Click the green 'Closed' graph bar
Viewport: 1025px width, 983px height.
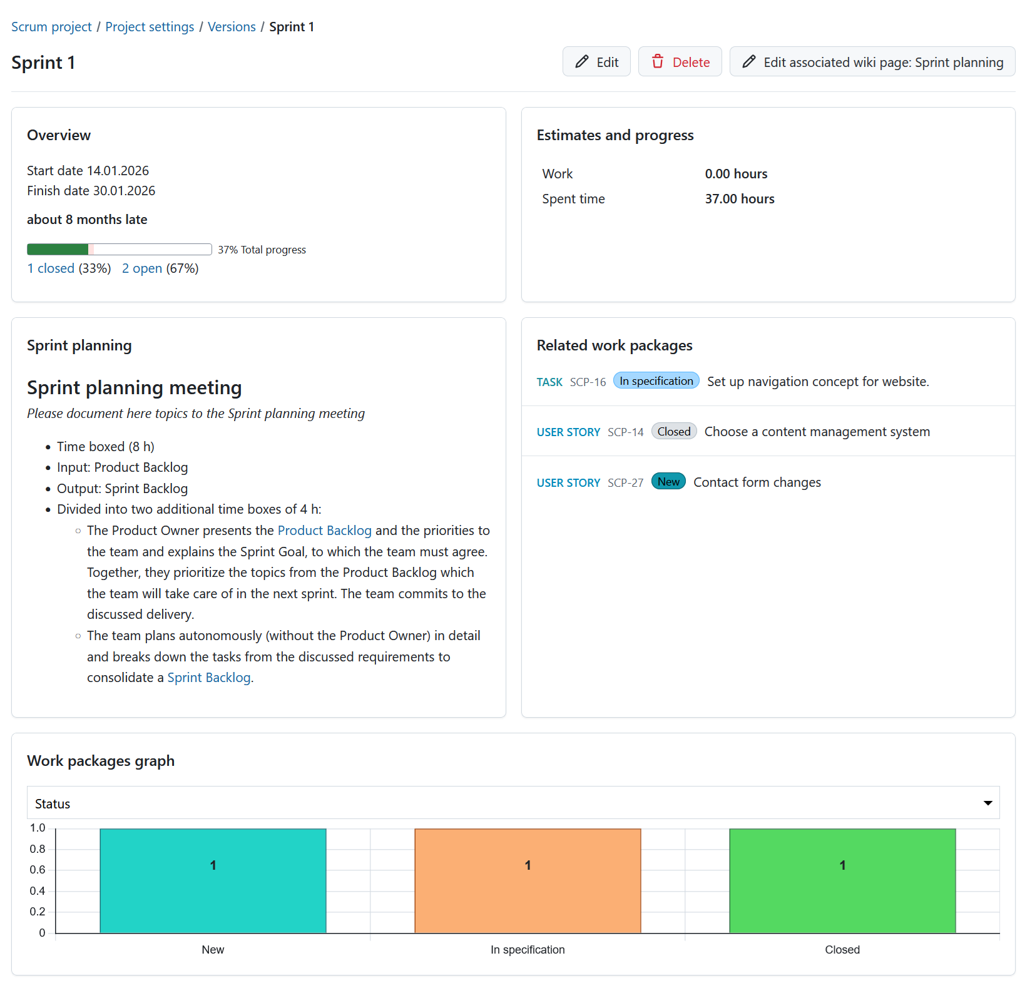(x=842, y=881)
